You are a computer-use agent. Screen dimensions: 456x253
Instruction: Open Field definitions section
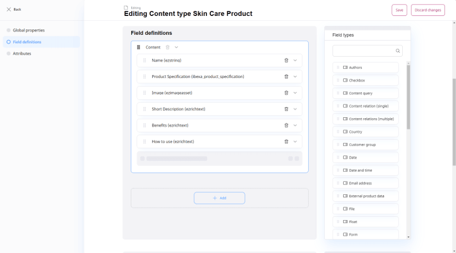tap(41, 42)
